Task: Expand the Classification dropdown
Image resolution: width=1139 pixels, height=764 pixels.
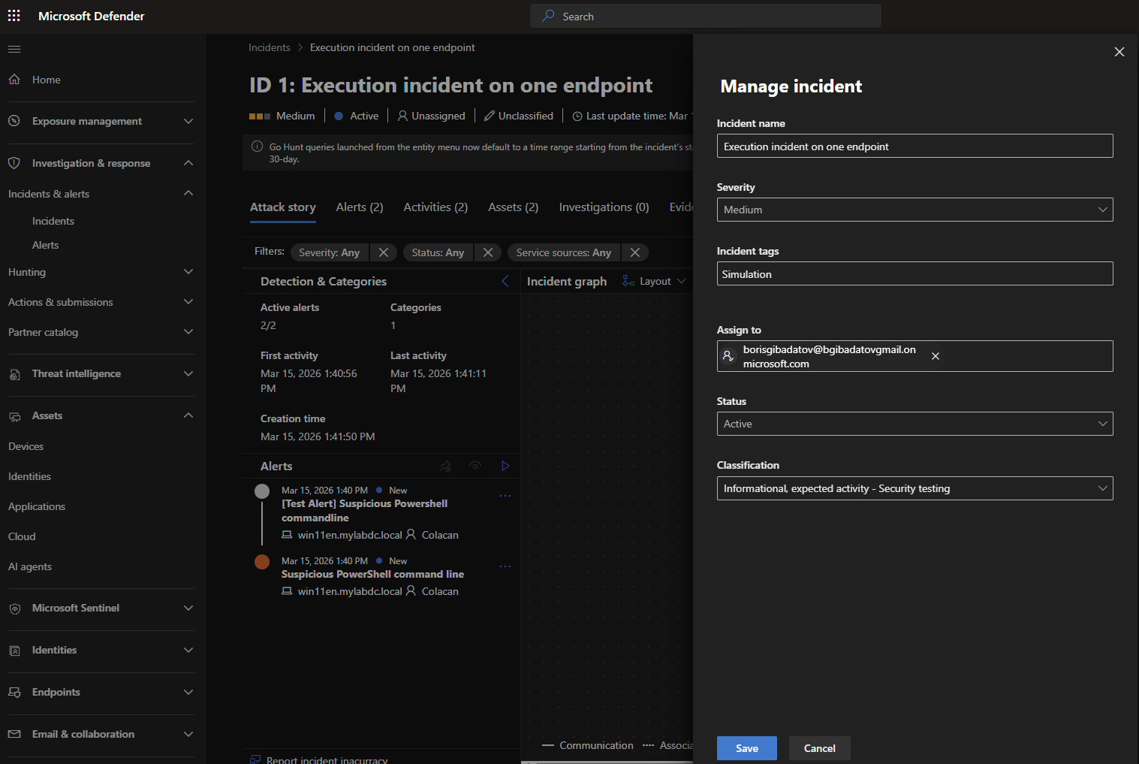Action: tap(915, 488)
